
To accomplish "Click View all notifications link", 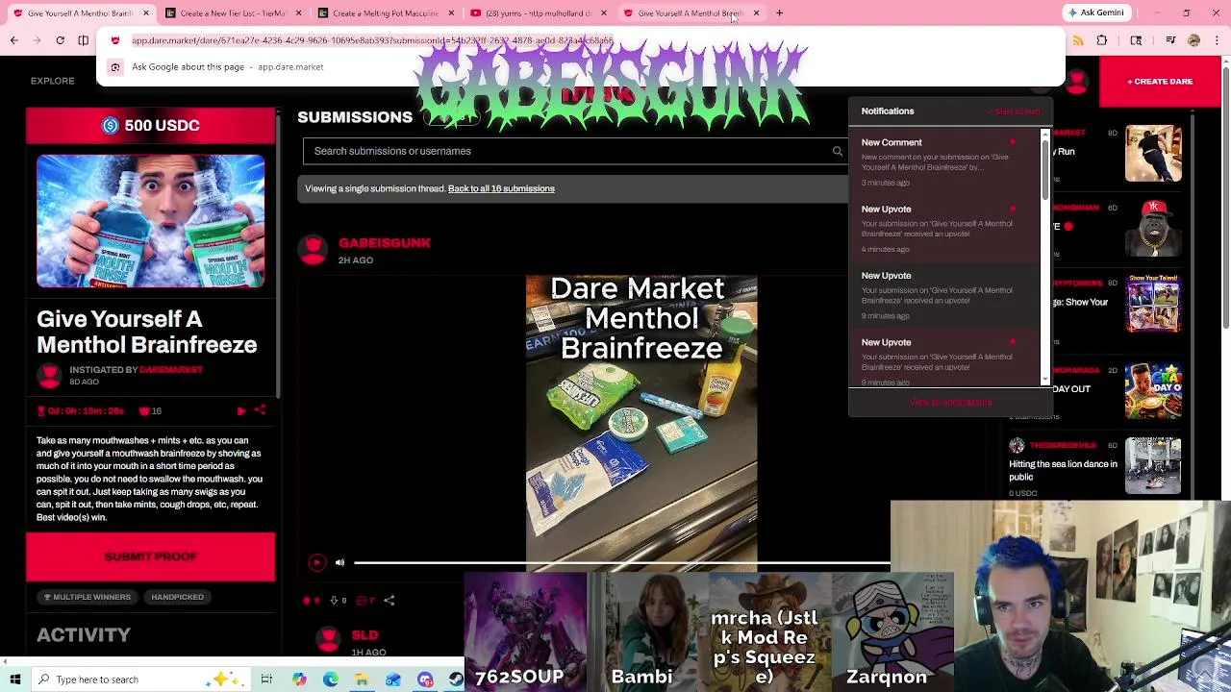I will 950,402.
